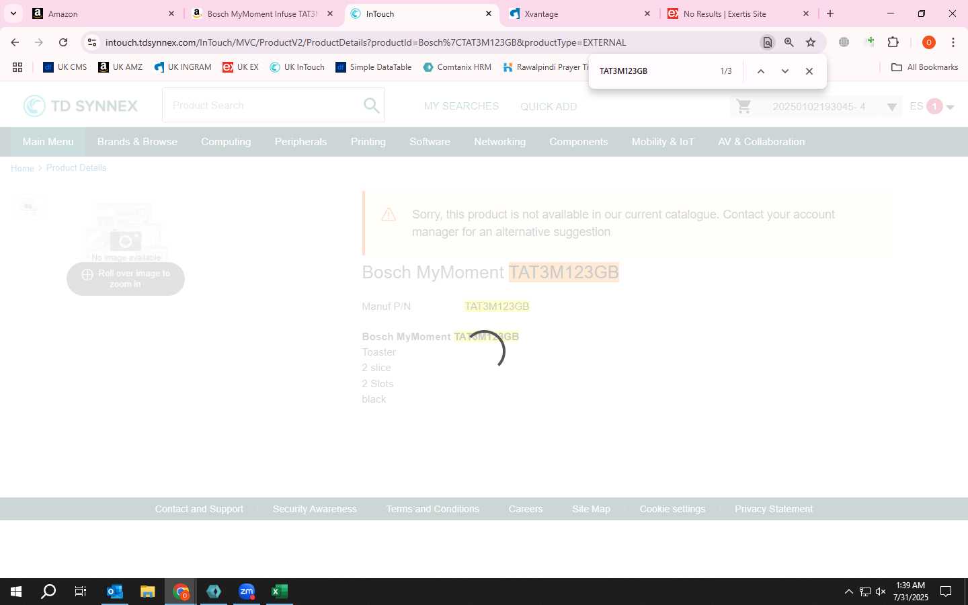
Task: Open Site Map footer link
Action: click(x=591, y=509)
